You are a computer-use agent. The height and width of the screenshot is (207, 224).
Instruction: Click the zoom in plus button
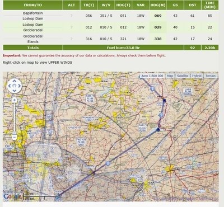coord(15,100)
